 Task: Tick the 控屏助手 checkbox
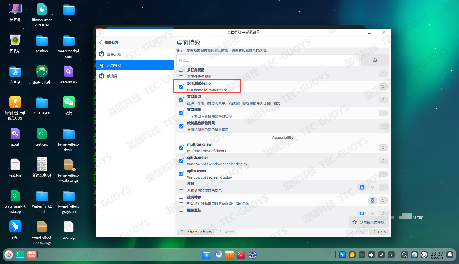181,200
